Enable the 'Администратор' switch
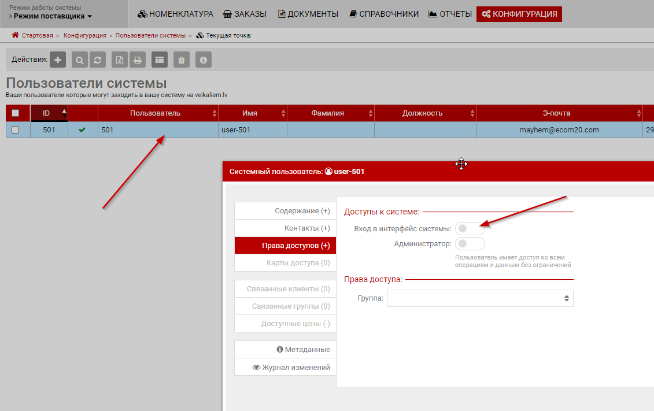The image size is (654, 411). pos(470,244)
